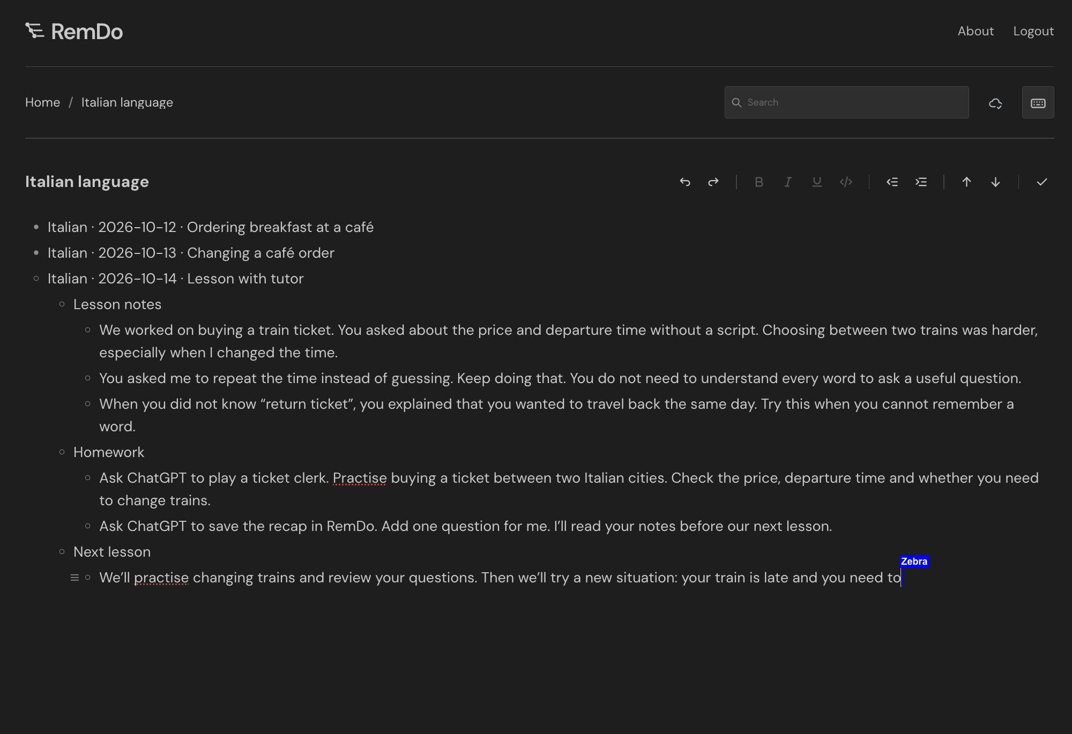Click the Zebra collaborator cursor label
The image size is (1072, 734).
pyautogui.click(x=914, y=561)
